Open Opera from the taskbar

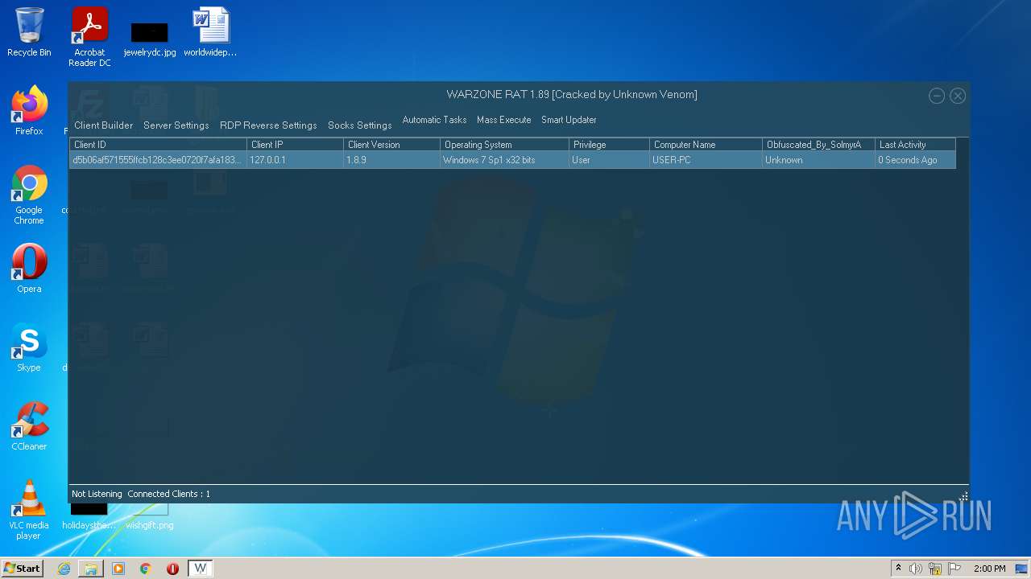(172, 569)
